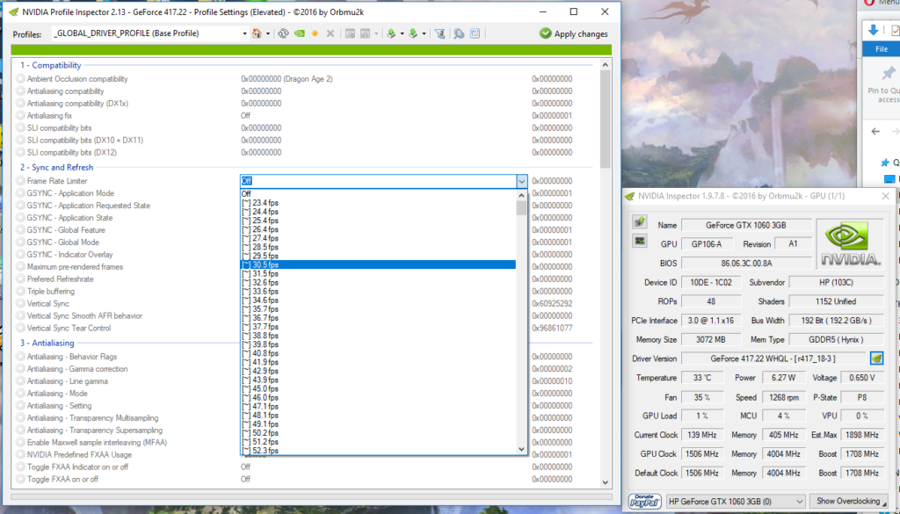Click the orange sun create-profile icon
The width and height of the screenshot is (900, 514).
(x=315, y=34)
